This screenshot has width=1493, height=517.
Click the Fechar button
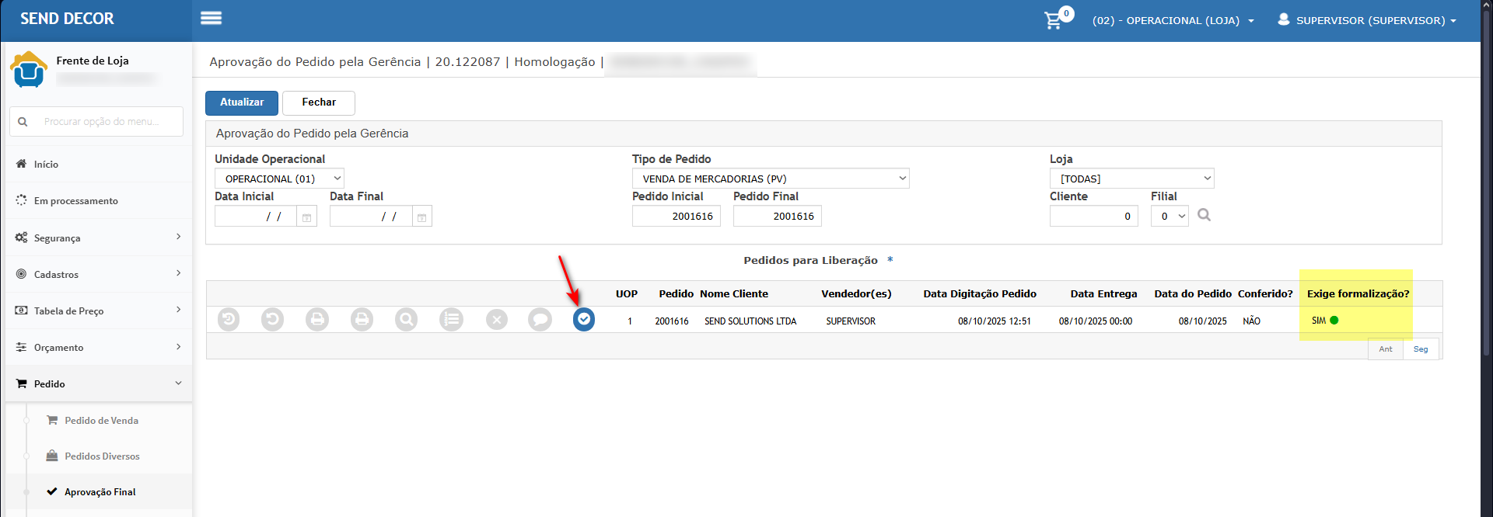tap(319, 102)
